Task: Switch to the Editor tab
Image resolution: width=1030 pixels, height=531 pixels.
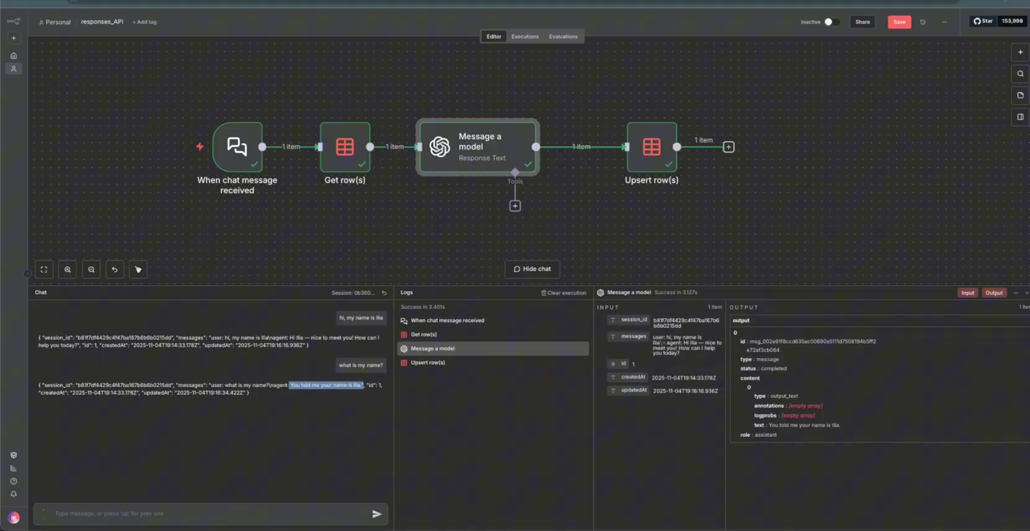Action: coord(494,37)
